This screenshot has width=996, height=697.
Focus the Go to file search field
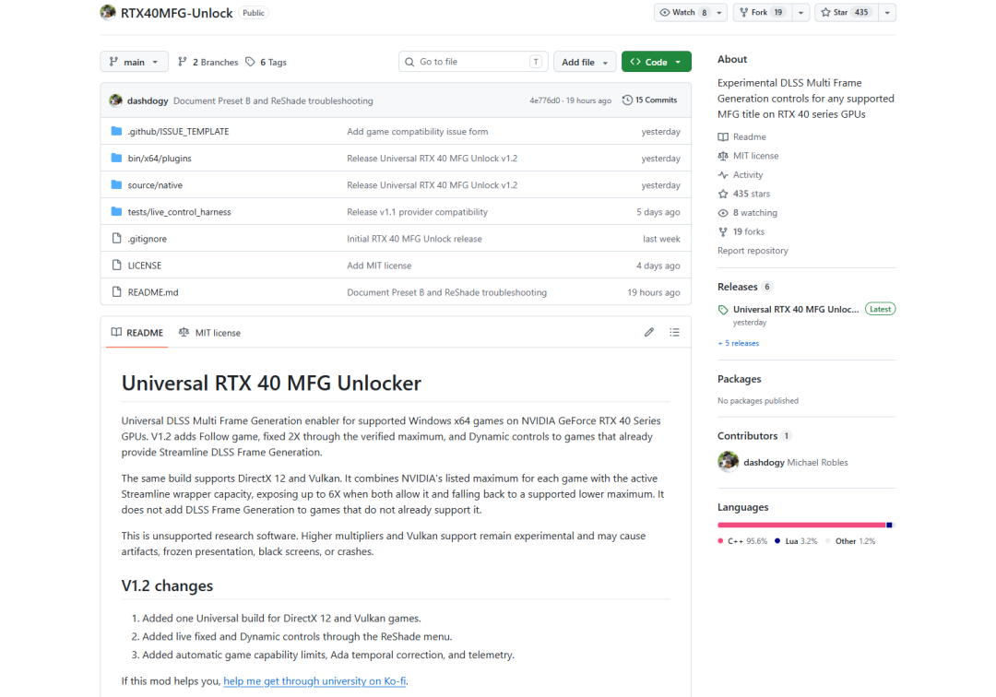473,62
